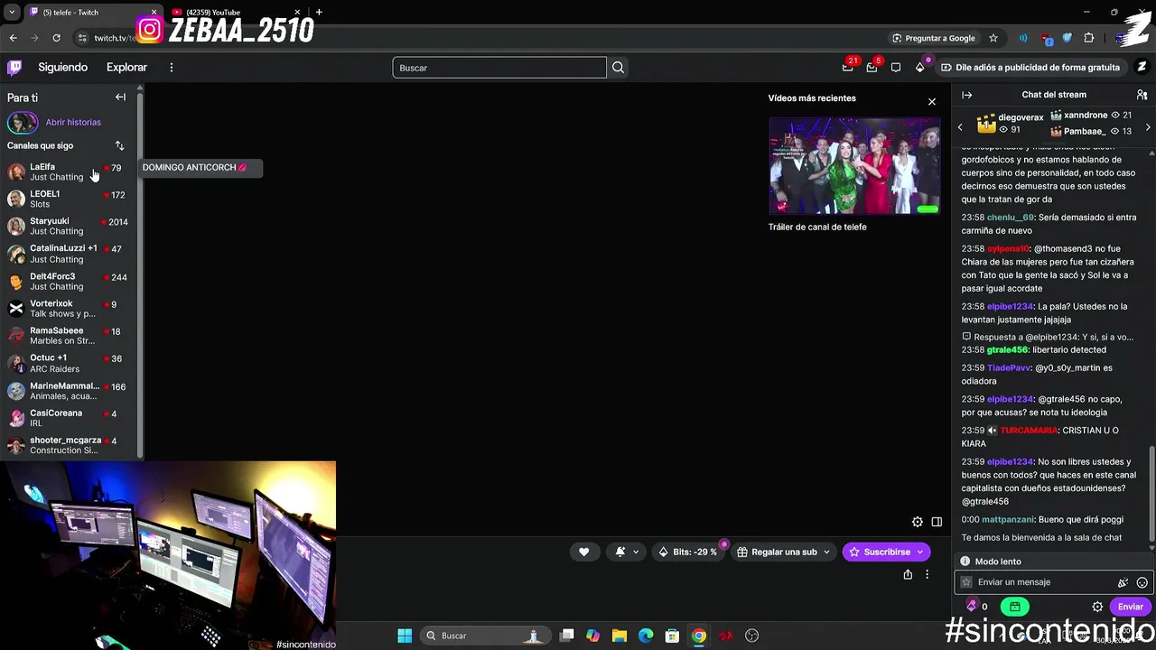This screenshot has width=1156, height=650.
Task: Open the chat emote picker
Action: 1142,582
